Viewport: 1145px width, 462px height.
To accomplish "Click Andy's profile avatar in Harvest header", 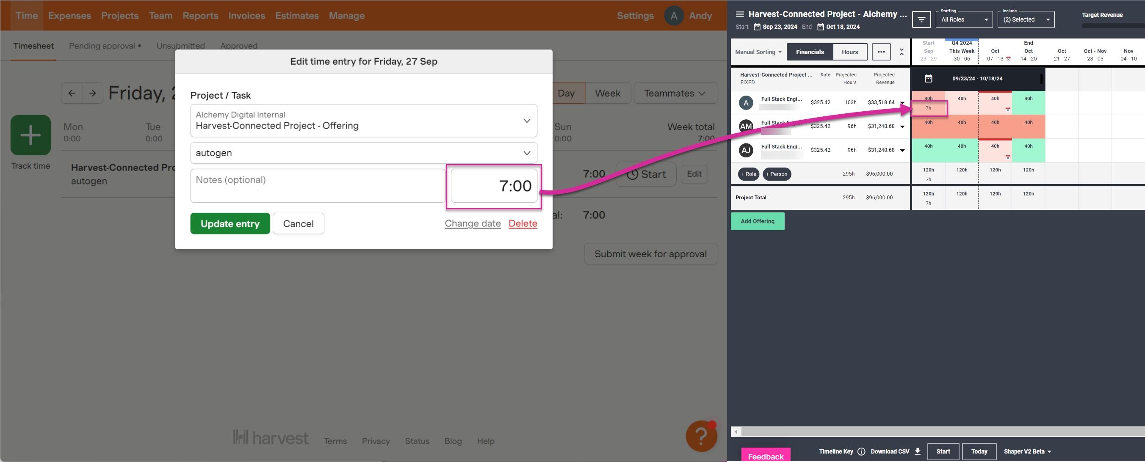I will 674,16.
